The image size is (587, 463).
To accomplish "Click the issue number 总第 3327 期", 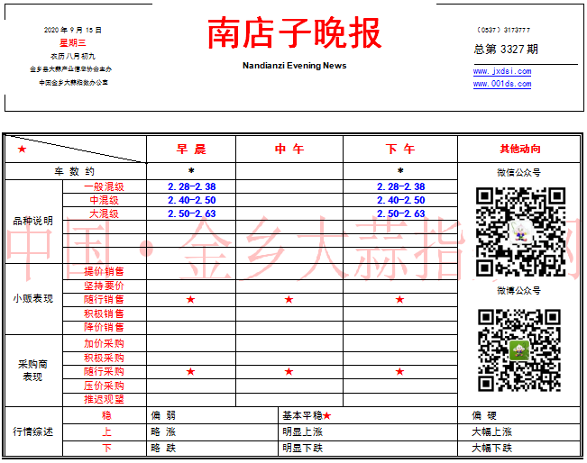I will click(x=506, y=49).
